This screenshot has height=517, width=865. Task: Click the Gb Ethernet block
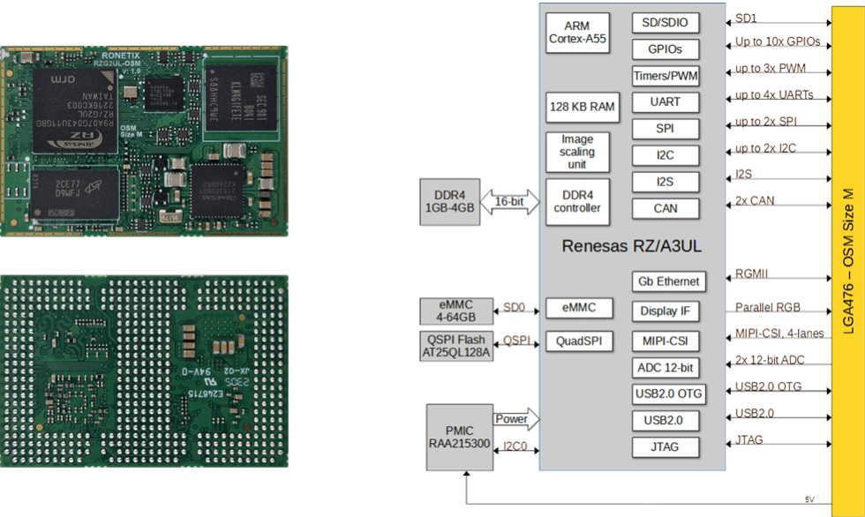tap(669, 281)
